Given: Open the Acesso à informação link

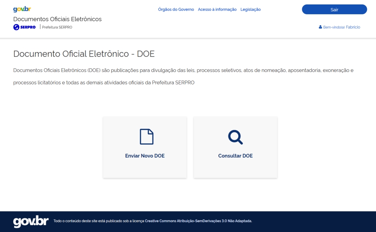Looking at the screenshot, I should pos(217,9).
